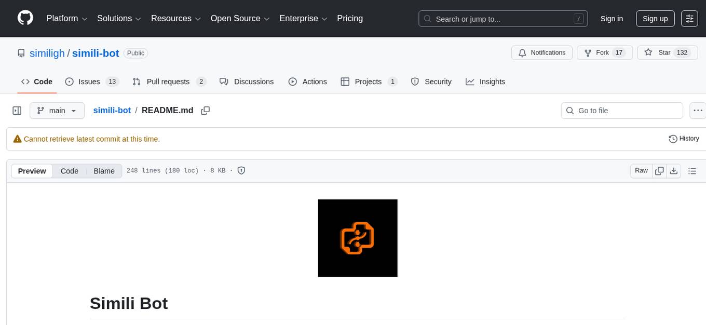The image size is (706, 325).
Task: Visit the similigh profile link
Action: tap(47, 53)
